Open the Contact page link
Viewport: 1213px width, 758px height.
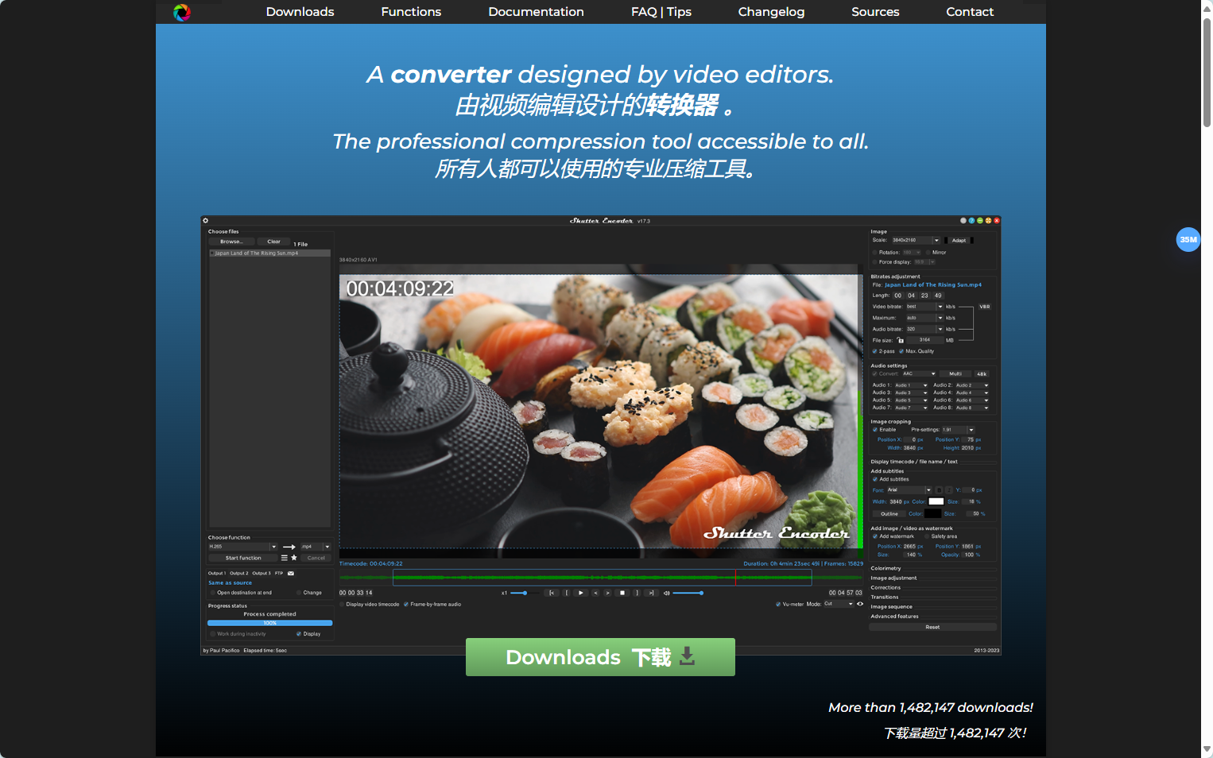tap(970, 12)
